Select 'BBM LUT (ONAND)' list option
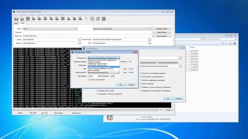 (103, 70)
